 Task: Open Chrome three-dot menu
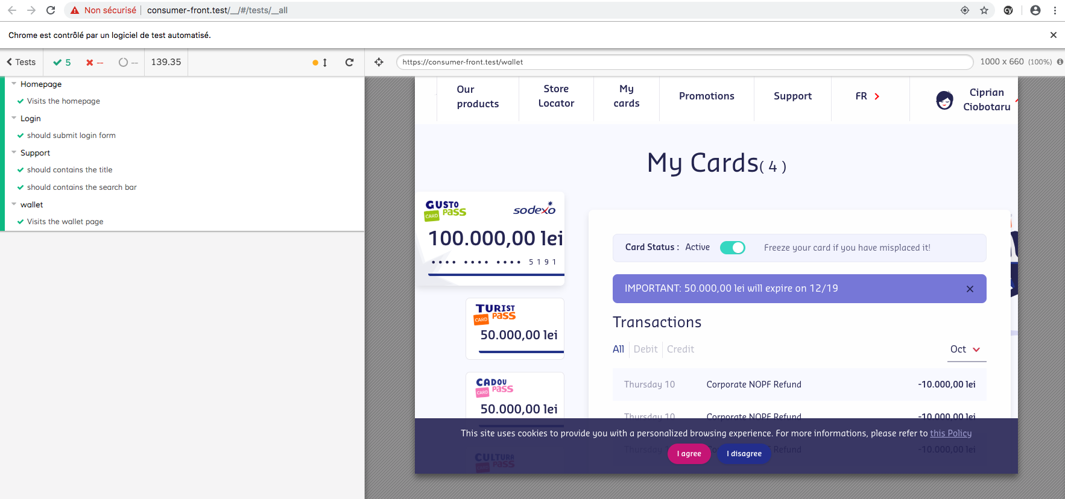(x=1055, y=10)
